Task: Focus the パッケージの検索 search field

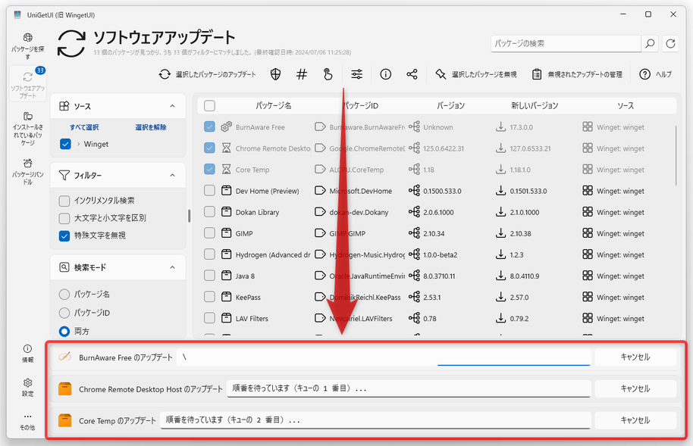Action: (x=566, y=44)
